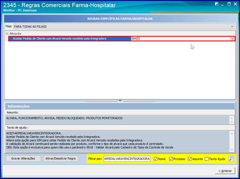Click the Sim(S) value cell
This screenshot has height=179, width=240.
[x=181, y=39]
